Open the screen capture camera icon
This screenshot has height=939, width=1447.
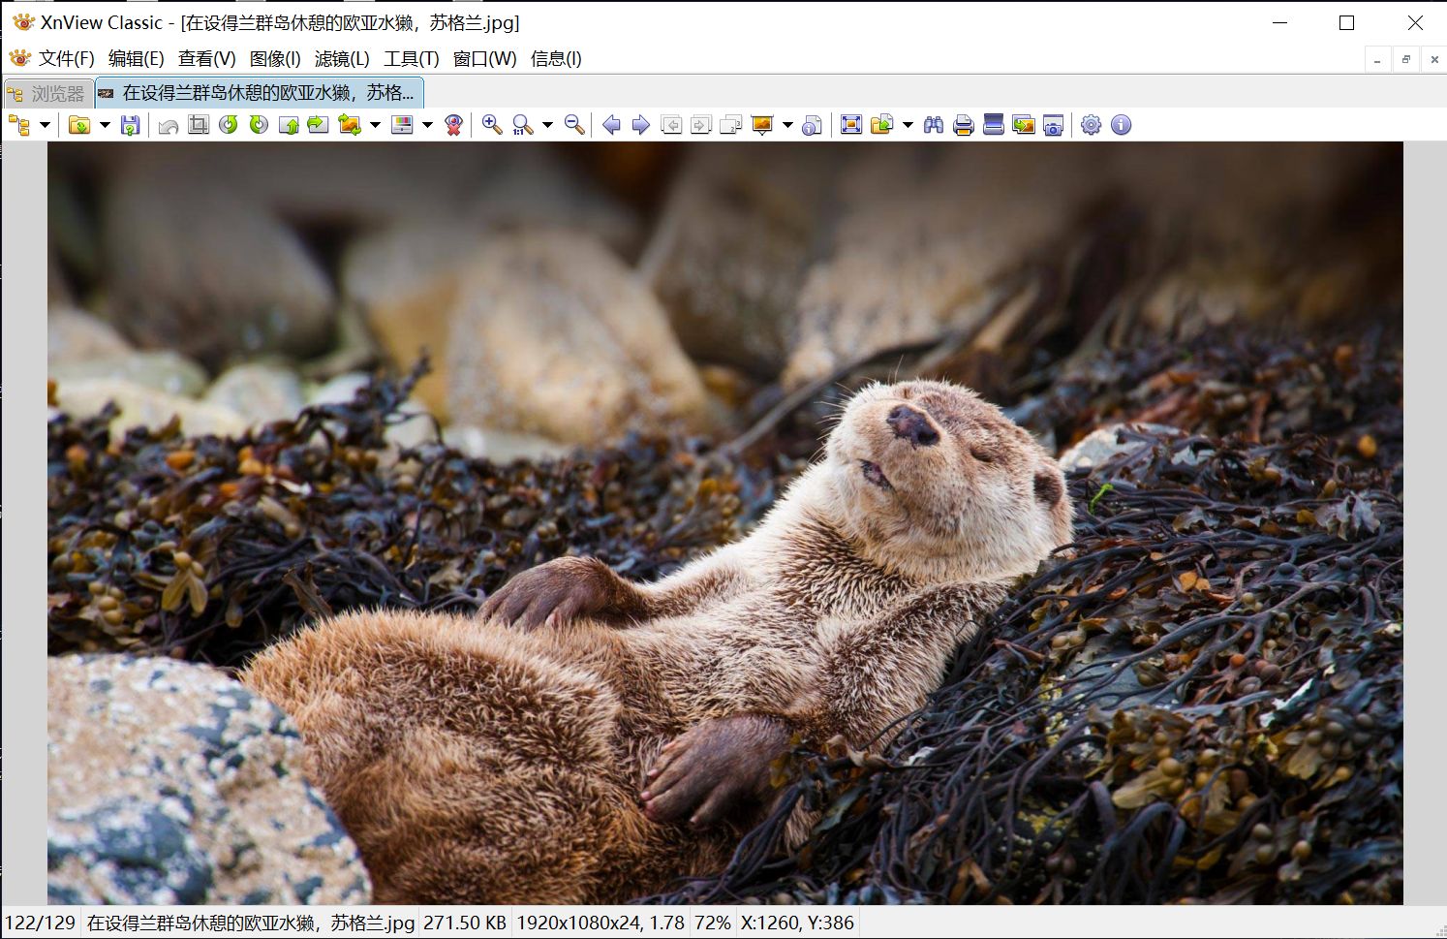coord(1054,125)
